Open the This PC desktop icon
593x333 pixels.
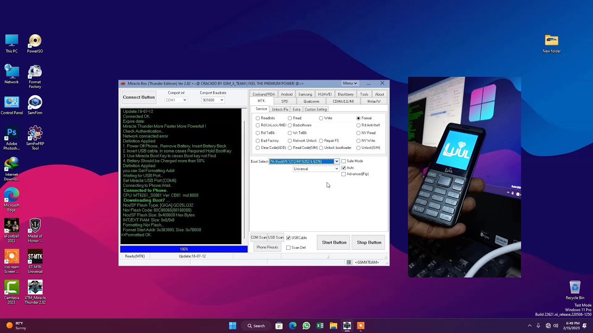point(12,43)
